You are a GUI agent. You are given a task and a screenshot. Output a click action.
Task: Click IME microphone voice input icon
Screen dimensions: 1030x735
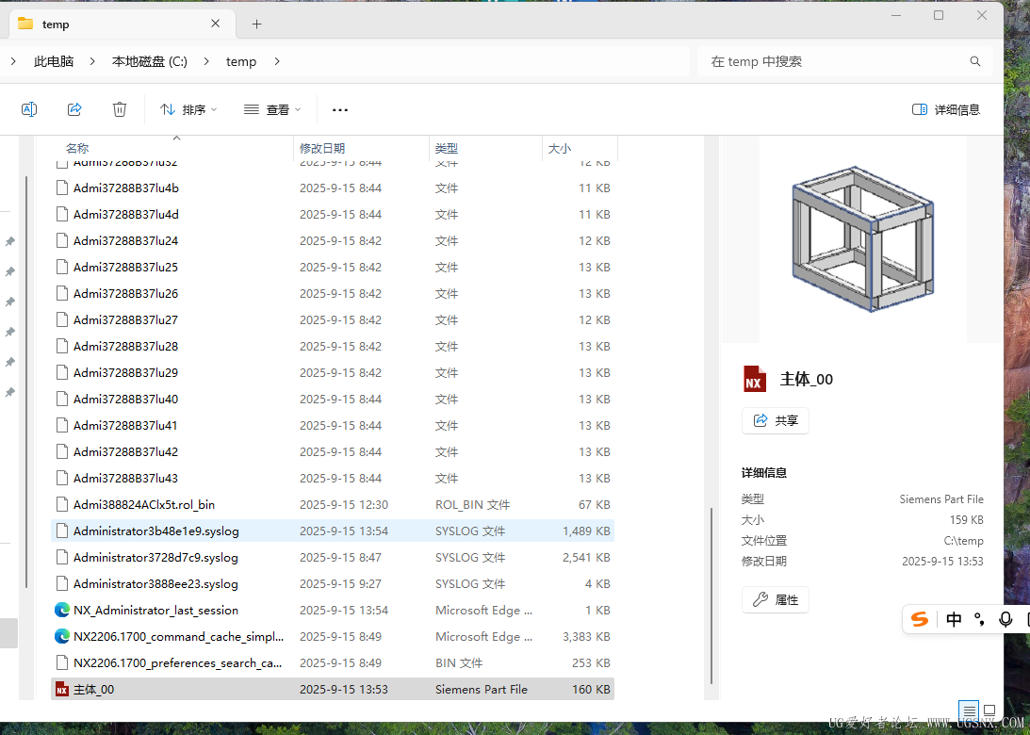1005,619
